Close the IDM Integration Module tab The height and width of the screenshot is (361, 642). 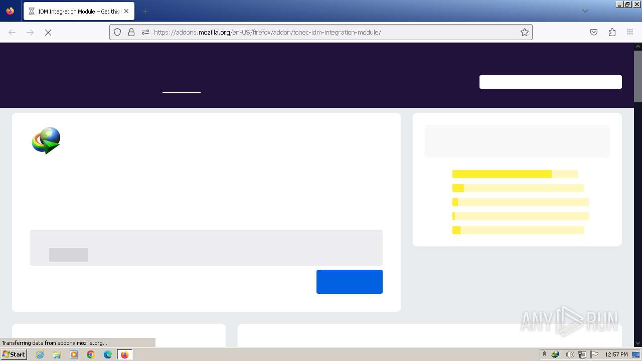[x=126, y=11]
